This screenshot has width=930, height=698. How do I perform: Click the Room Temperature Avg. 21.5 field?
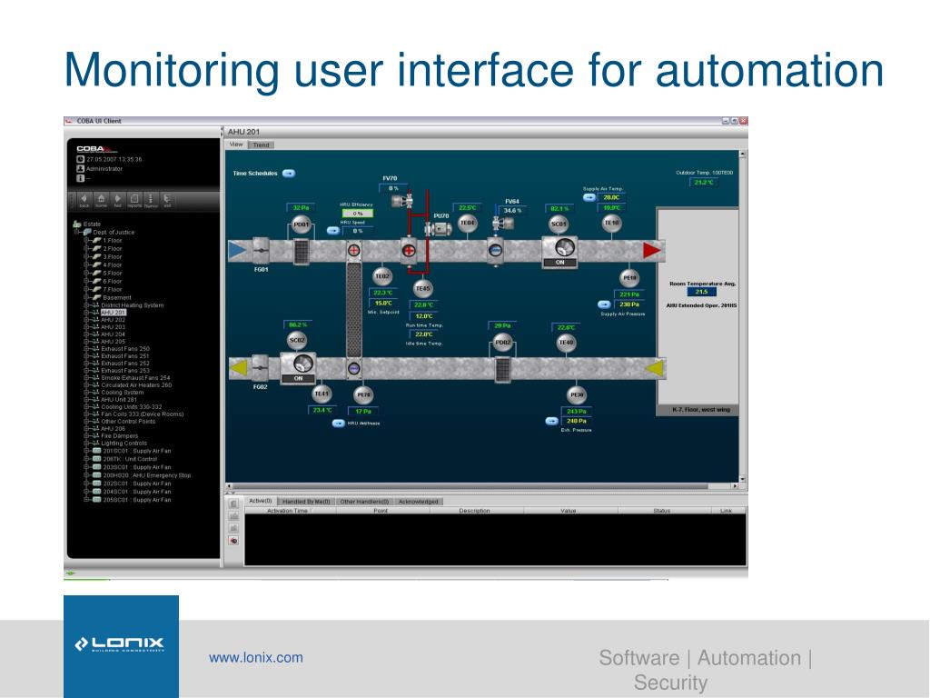pos(702,292)
